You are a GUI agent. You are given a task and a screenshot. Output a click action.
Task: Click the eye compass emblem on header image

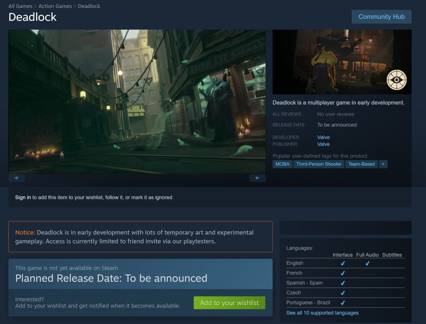tap(396, 80)
